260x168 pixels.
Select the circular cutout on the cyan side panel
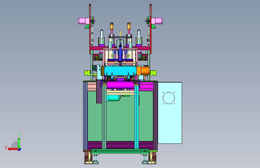pyautogui.click(x=169, y=98)
